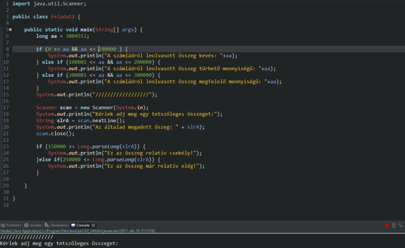
Task: Collapse the main method fold marker on line 5
Action: point(10,30)
